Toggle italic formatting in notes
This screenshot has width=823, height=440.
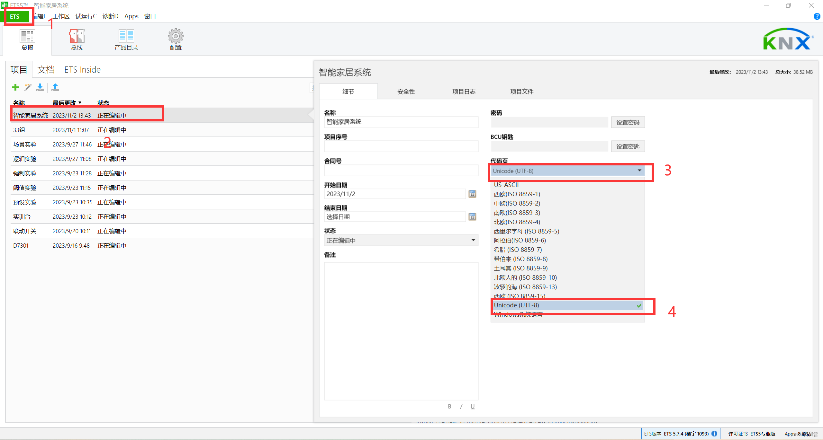pos(461,407)
